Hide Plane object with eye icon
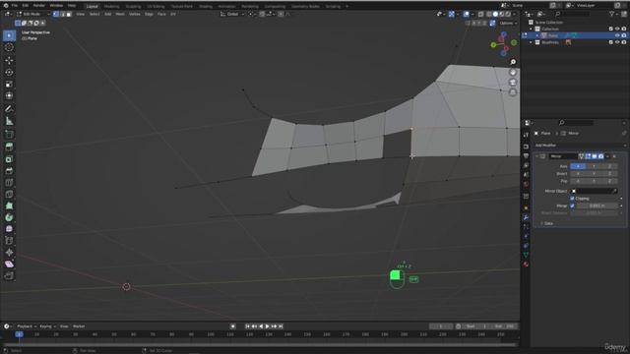Image resolution: width=630 pixels, height=354 pixels. coord(617,35)
